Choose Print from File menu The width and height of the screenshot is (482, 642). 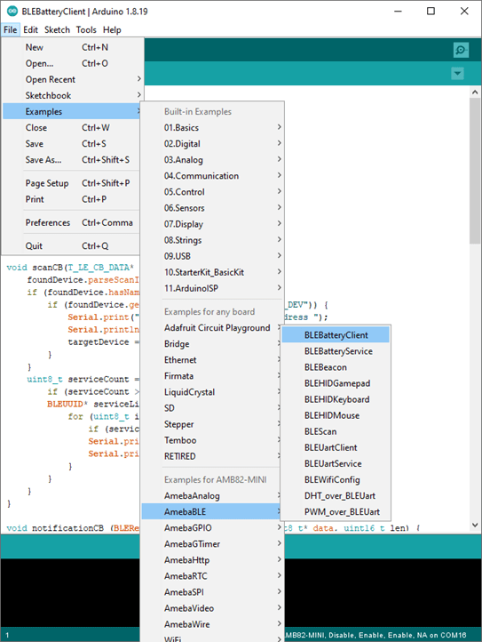[x=72, y=199]
